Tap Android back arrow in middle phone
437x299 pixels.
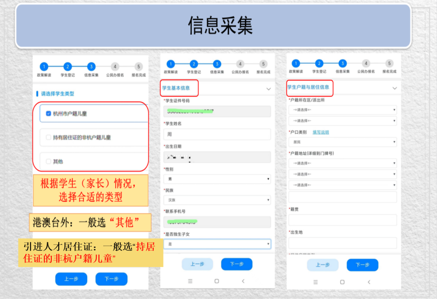[x=243, y=281]
